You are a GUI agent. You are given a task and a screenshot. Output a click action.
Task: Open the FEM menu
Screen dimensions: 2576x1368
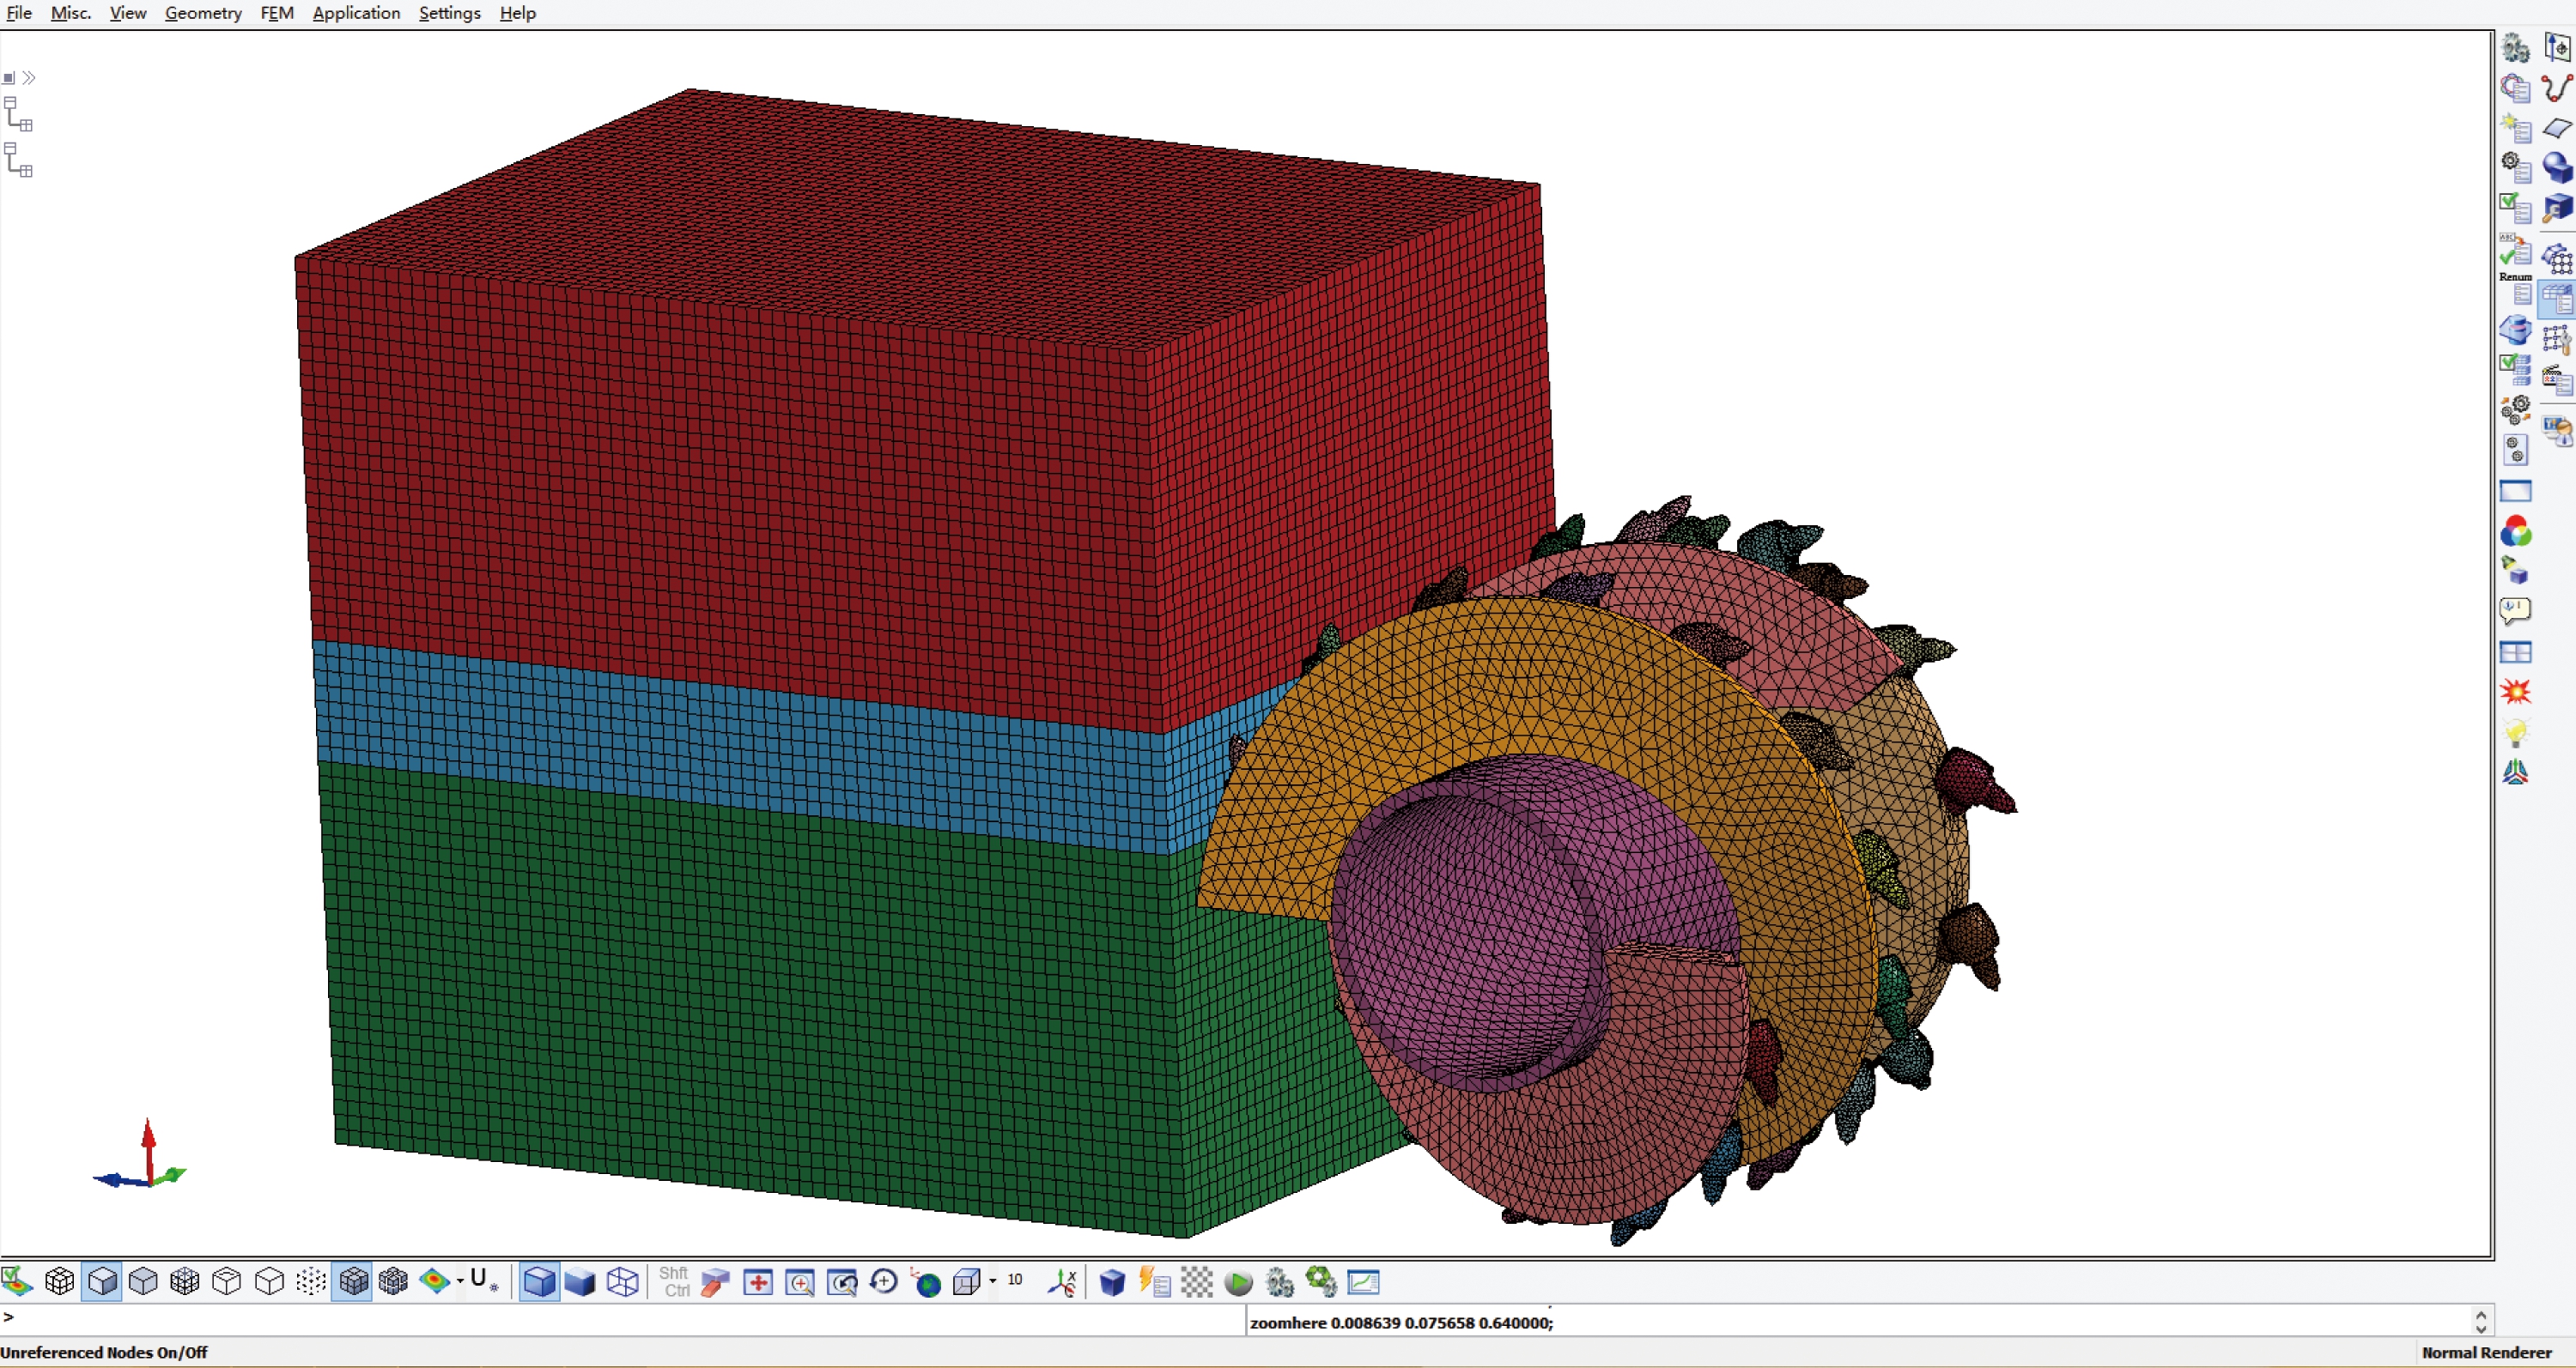[x=277, y=13]
